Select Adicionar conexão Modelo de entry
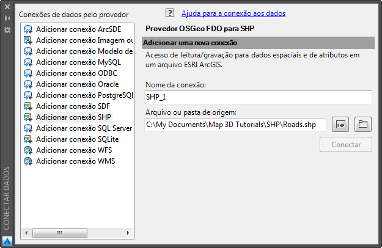 [x=84, y=51]
